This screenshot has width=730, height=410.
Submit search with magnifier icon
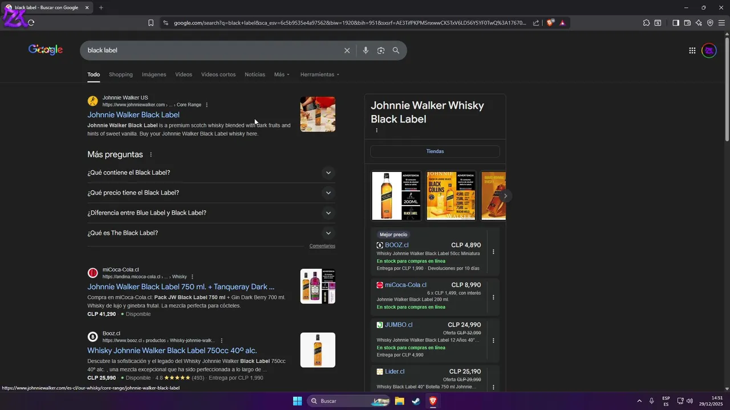[396, 51]
